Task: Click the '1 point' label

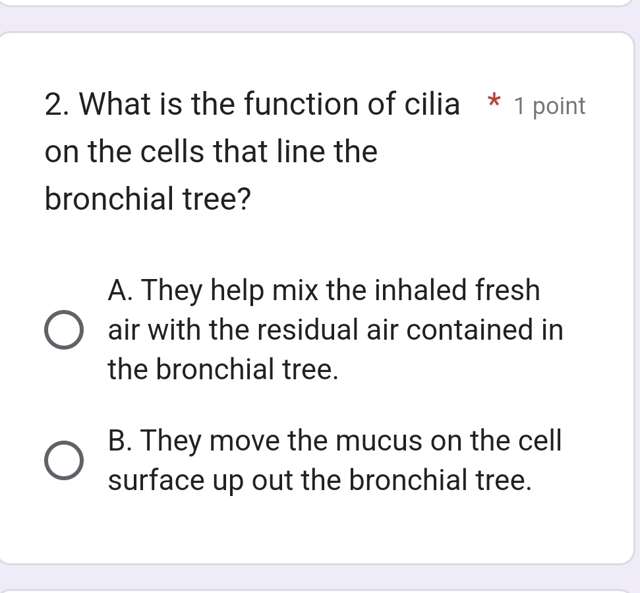Action: click(550, 106)
